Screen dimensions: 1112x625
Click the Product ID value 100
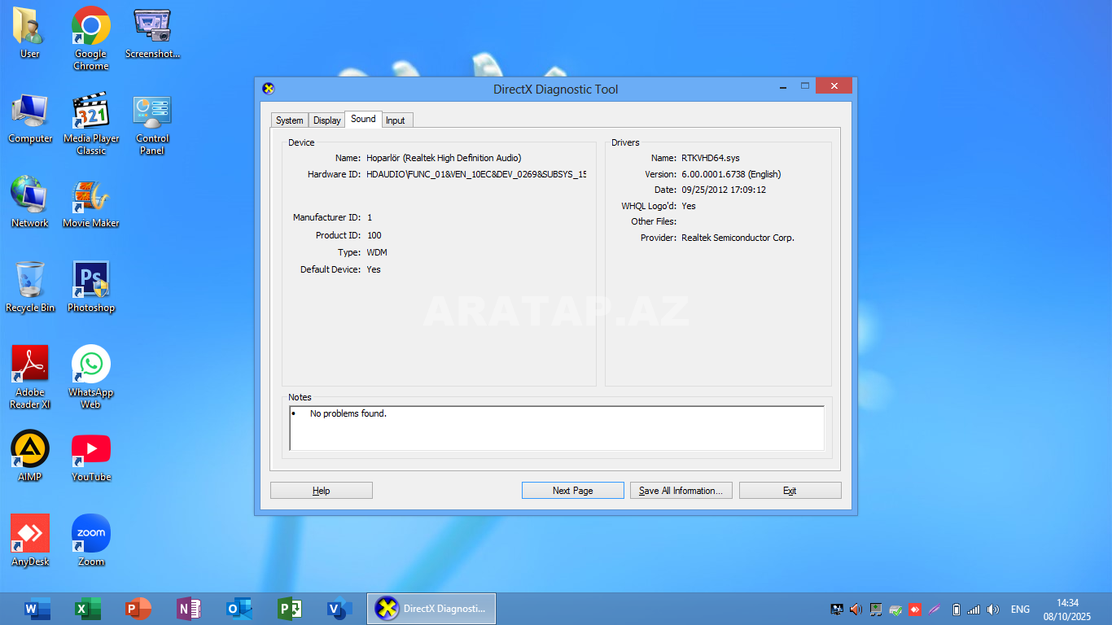(x=374, y=235)
